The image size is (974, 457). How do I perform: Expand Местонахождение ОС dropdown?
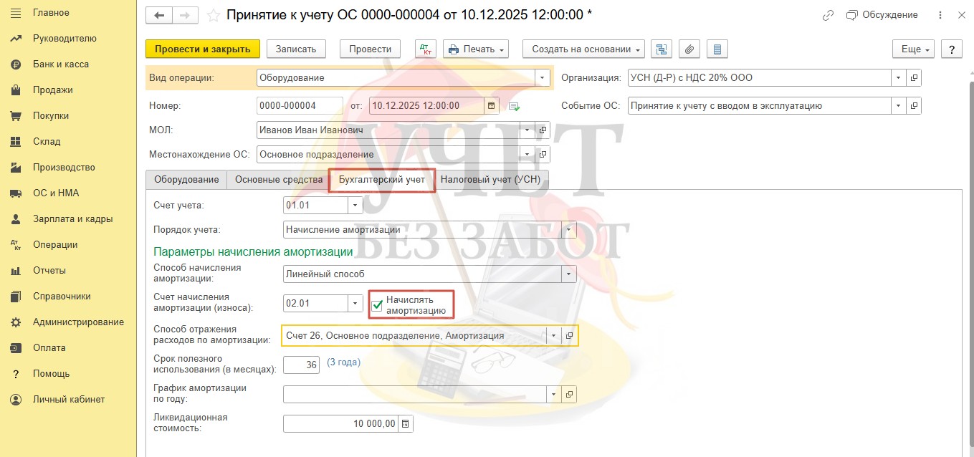point(527,154)
